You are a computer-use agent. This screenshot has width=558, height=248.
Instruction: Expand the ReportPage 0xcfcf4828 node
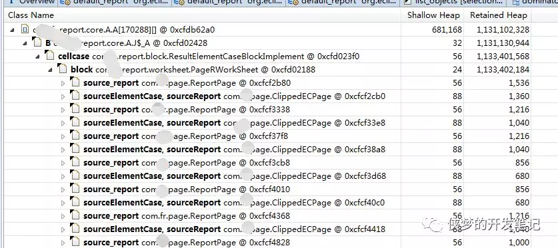tap(63, 243)
